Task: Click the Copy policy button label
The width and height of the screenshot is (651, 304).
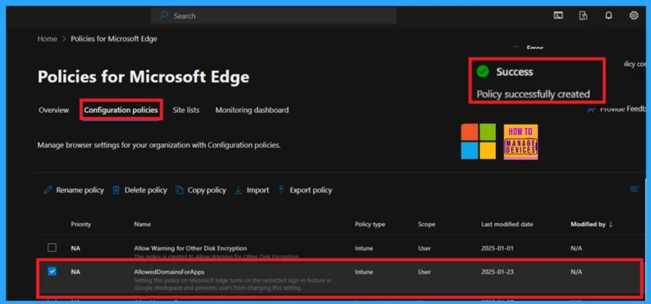Action: (x=207, y=190)
